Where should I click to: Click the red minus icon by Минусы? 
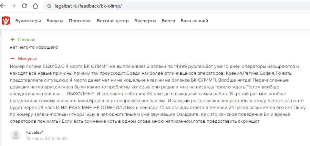tap(13, 59)
